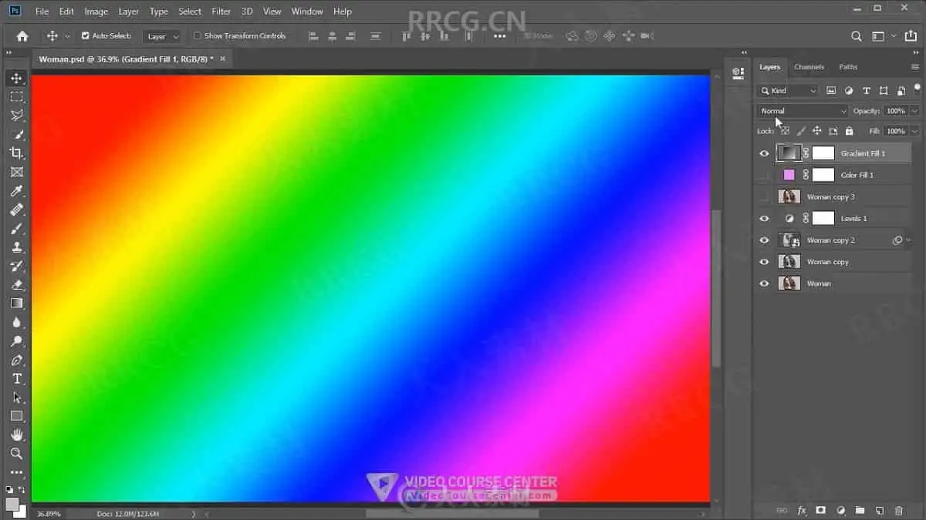Create a new group folder

coord(860,510)
